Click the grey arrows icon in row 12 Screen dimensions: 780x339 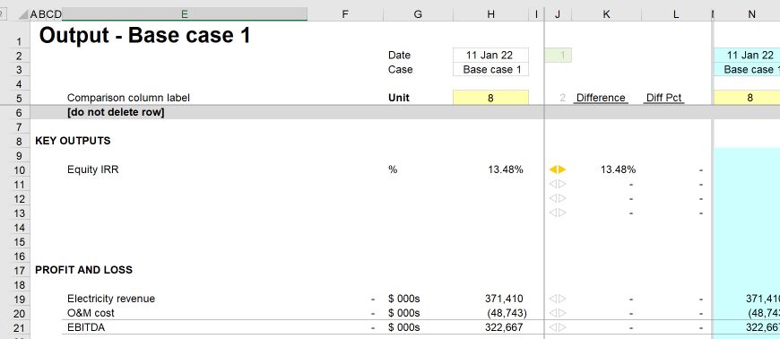[x=558, y=198]
